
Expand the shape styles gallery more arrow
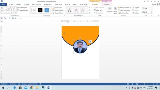pyautogui.click(x=51, y=12)
